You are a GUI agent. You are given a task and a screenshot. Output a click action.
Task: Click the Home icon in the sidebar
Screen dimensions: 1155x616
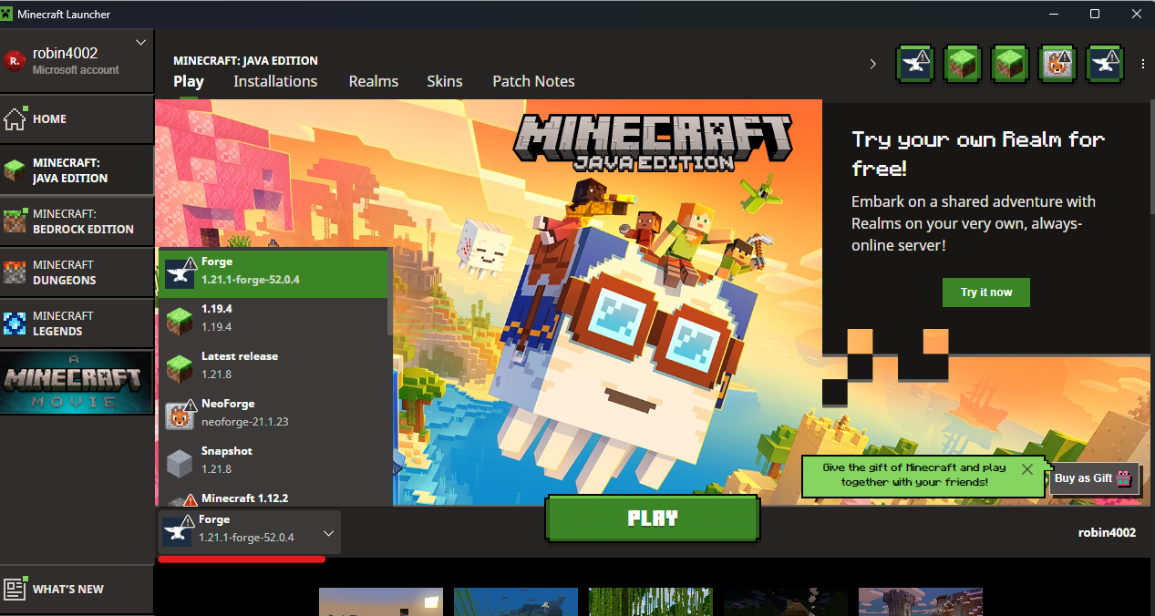(15, 118)
